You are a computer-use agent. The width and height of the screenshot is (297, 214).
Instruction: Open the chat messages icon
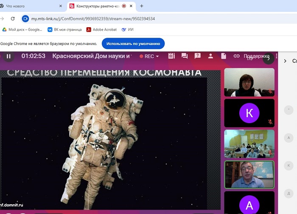(184, 56)
